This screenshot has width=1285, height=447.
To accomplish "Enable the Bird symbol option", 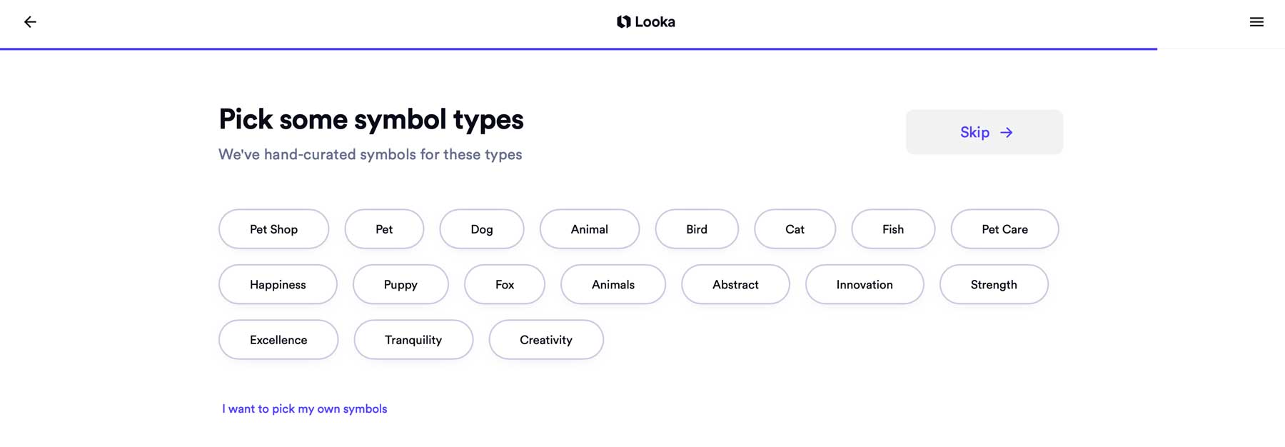I will [697, 228].
